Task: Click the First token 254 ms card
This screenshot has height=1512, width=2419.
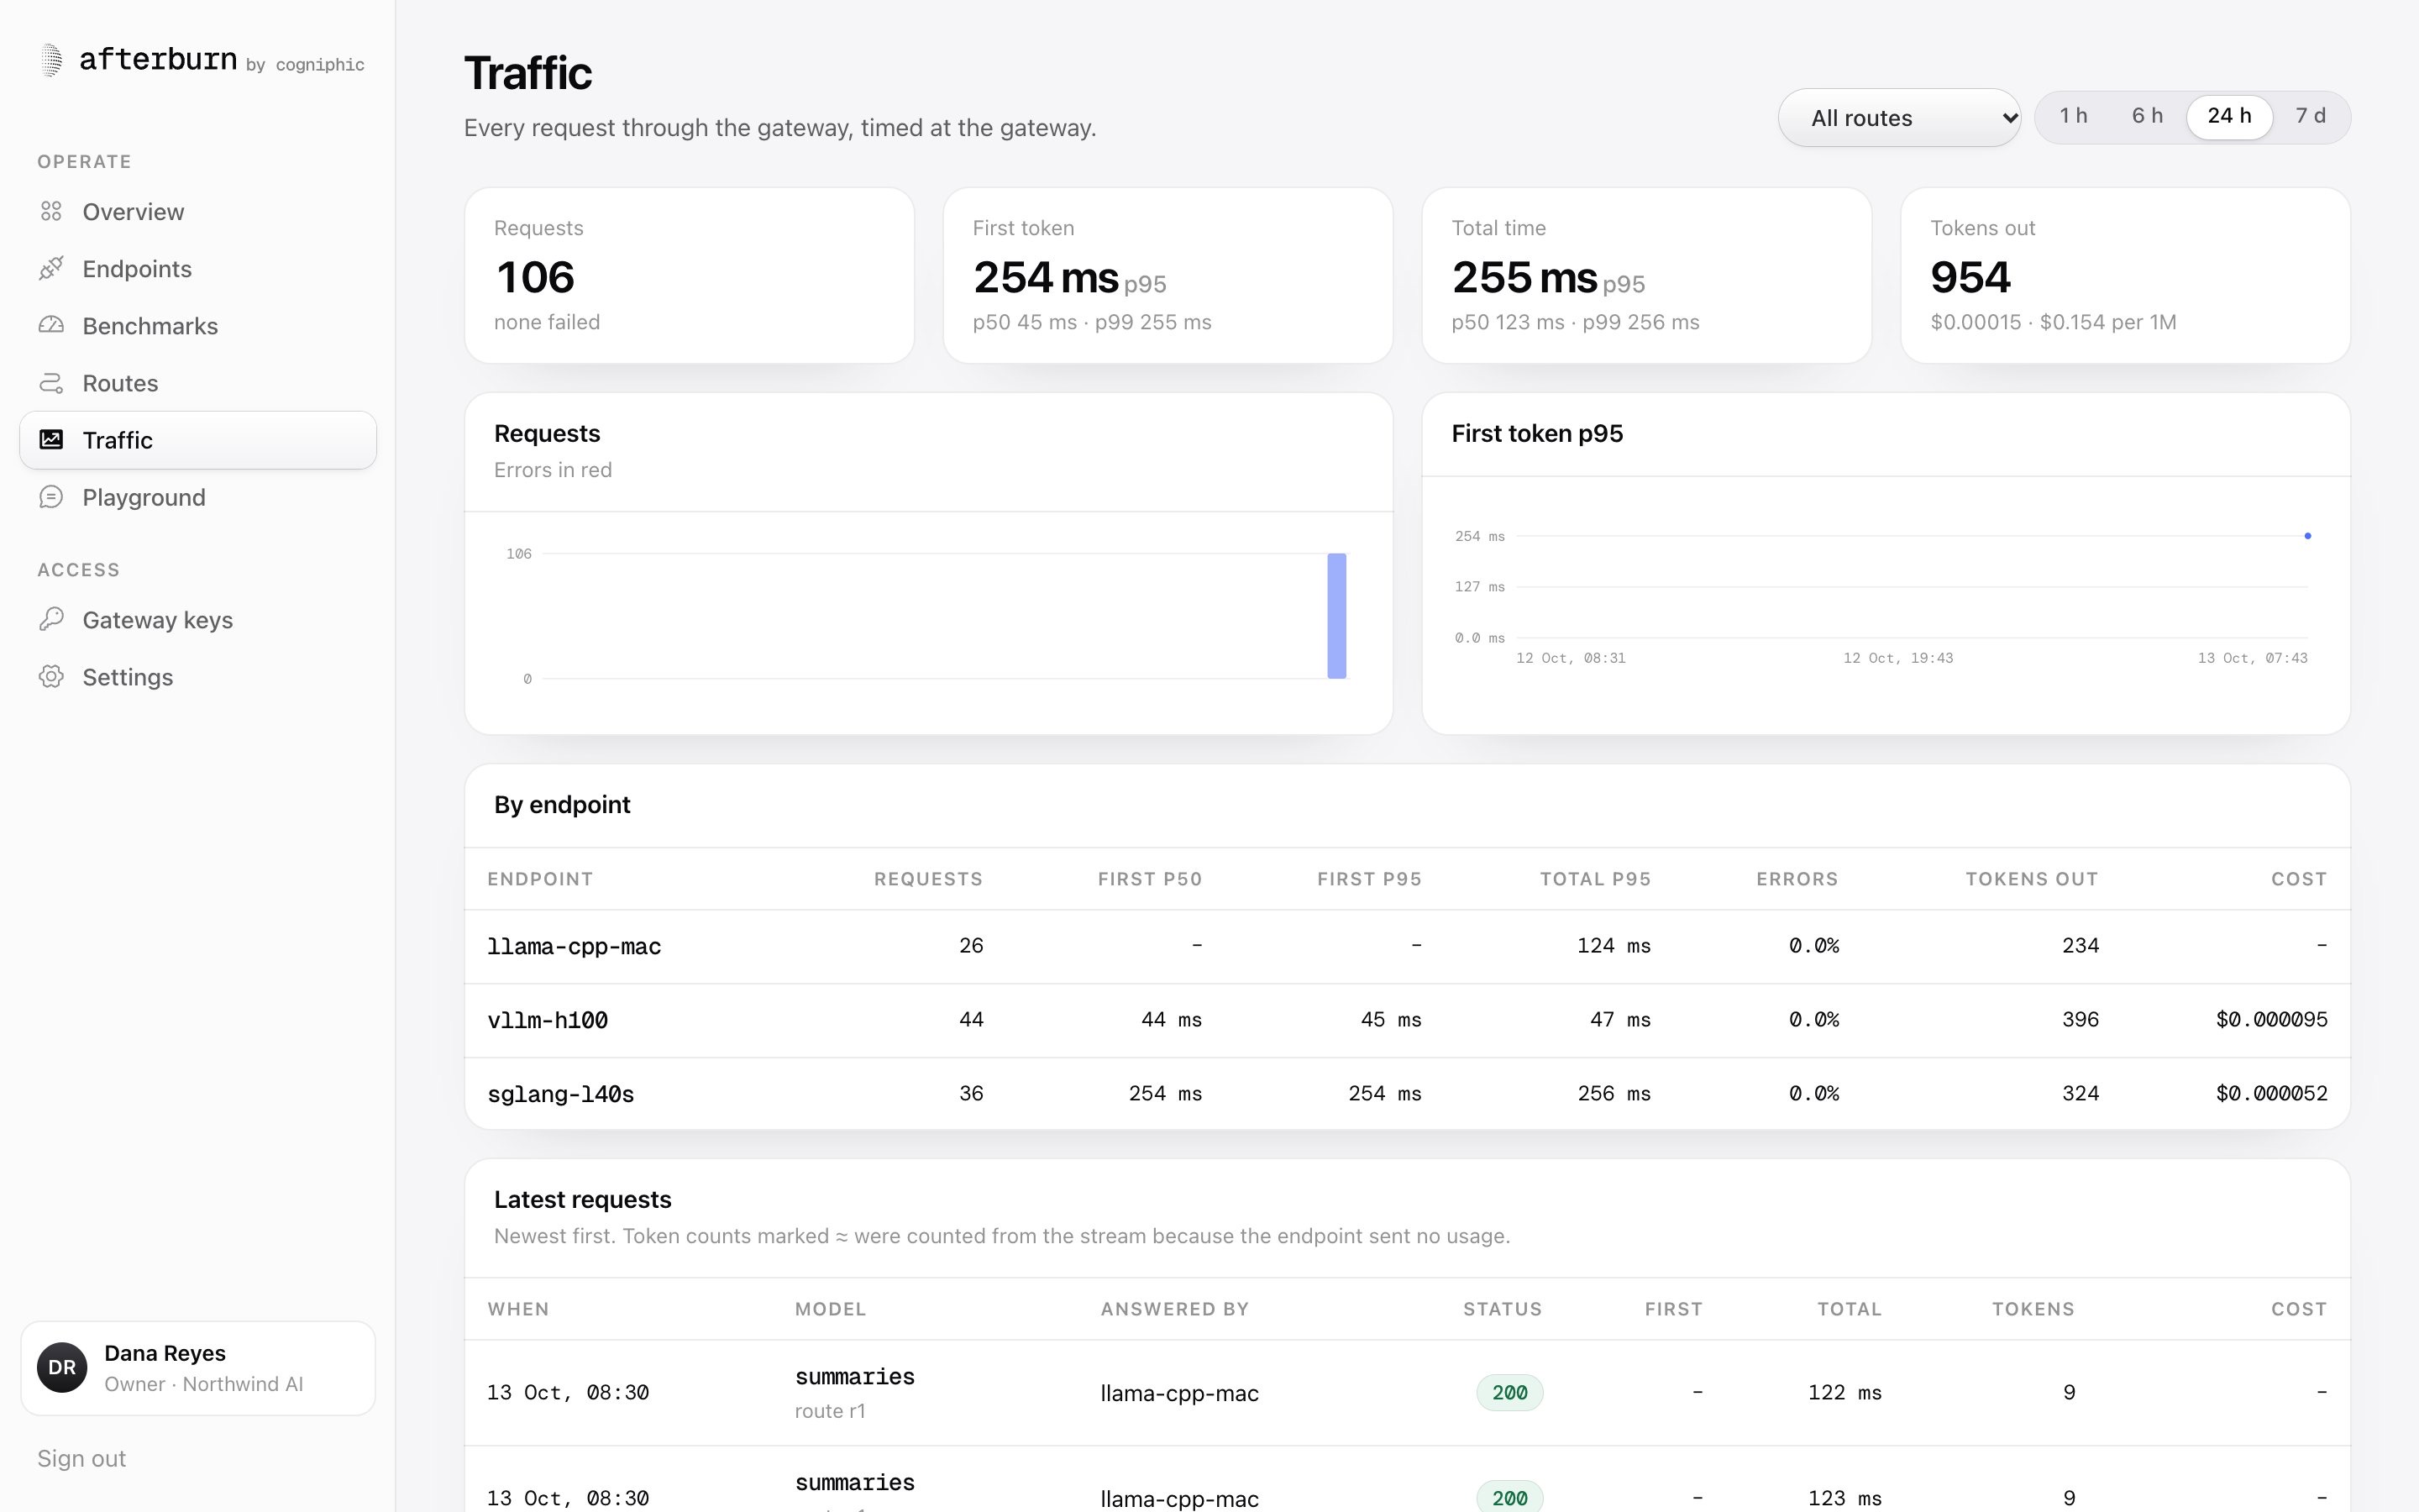Action: (x=1168, y=275)
